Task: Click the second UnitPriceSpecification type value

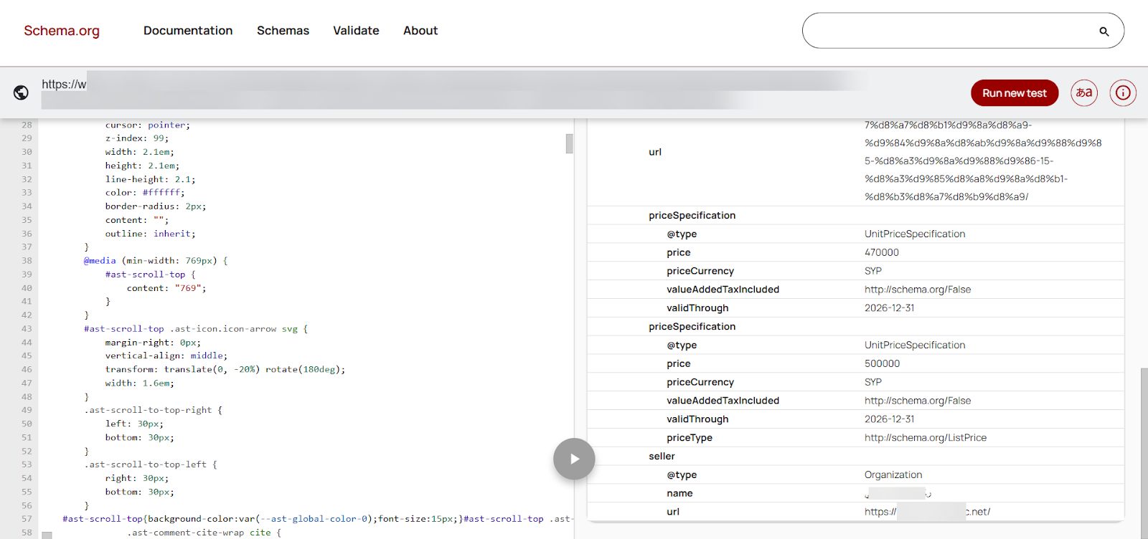Action: click(x=915, y=345)
